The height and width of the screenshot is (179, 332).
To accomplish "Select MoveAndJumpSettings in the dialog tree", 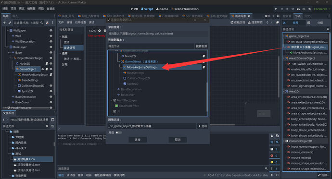I will 142,67.
